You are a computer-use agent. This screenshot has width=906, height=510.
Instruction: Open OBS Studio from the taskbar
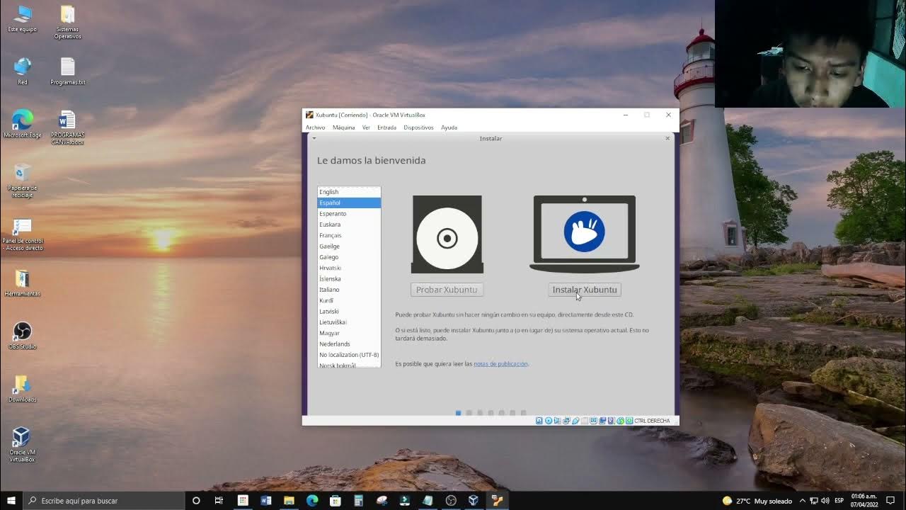tap(451, 501)
